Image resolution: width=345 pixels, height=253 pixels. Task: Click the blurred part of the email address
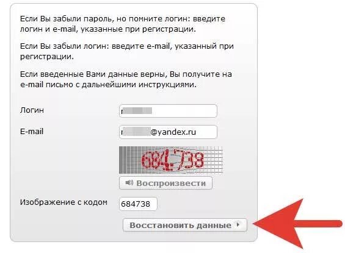(x=136, y=132)
